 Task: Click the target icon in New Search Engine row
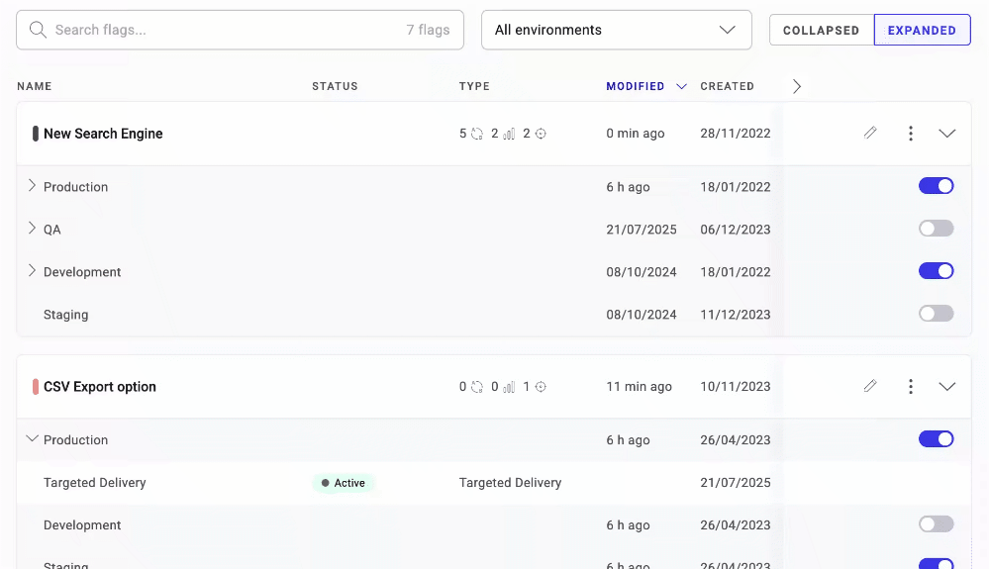(541, 134)
